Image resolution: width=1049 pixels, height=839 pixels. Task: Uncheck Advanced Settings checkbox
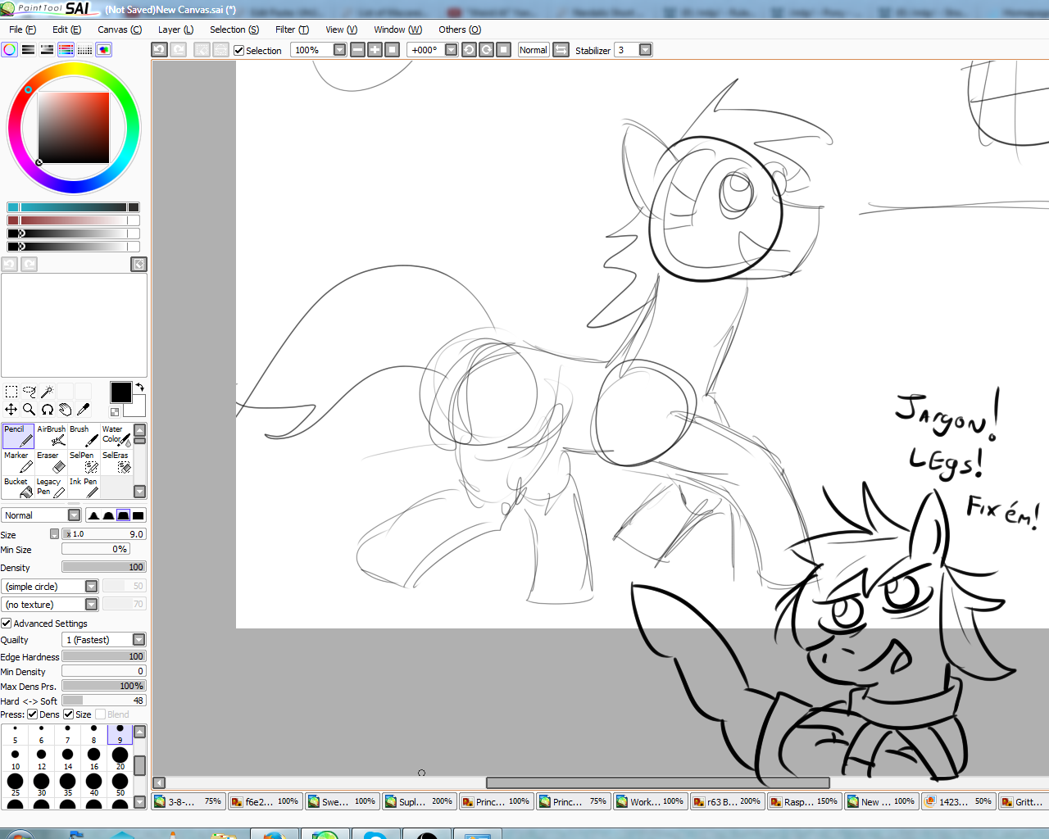(6, 624)
